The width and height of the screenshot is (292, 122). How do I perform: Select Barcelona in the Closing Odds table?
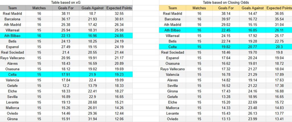(172, 19)
